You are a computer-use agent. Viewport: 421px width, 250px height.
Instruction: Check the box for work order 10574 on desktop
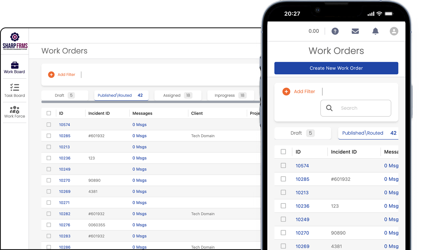click(49, 125)
